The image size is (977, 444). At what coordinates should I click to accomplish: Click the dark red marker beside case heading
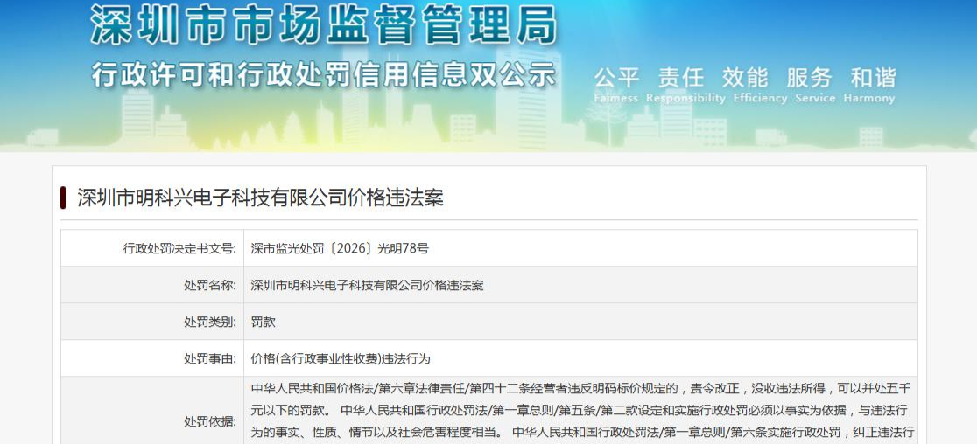tap(64, 198)
